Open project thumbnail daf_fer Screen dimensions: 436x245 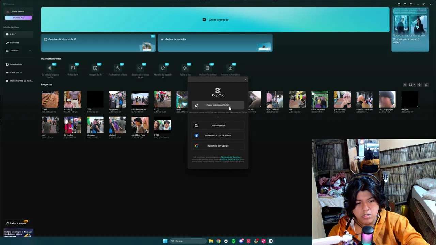point(410,99)
